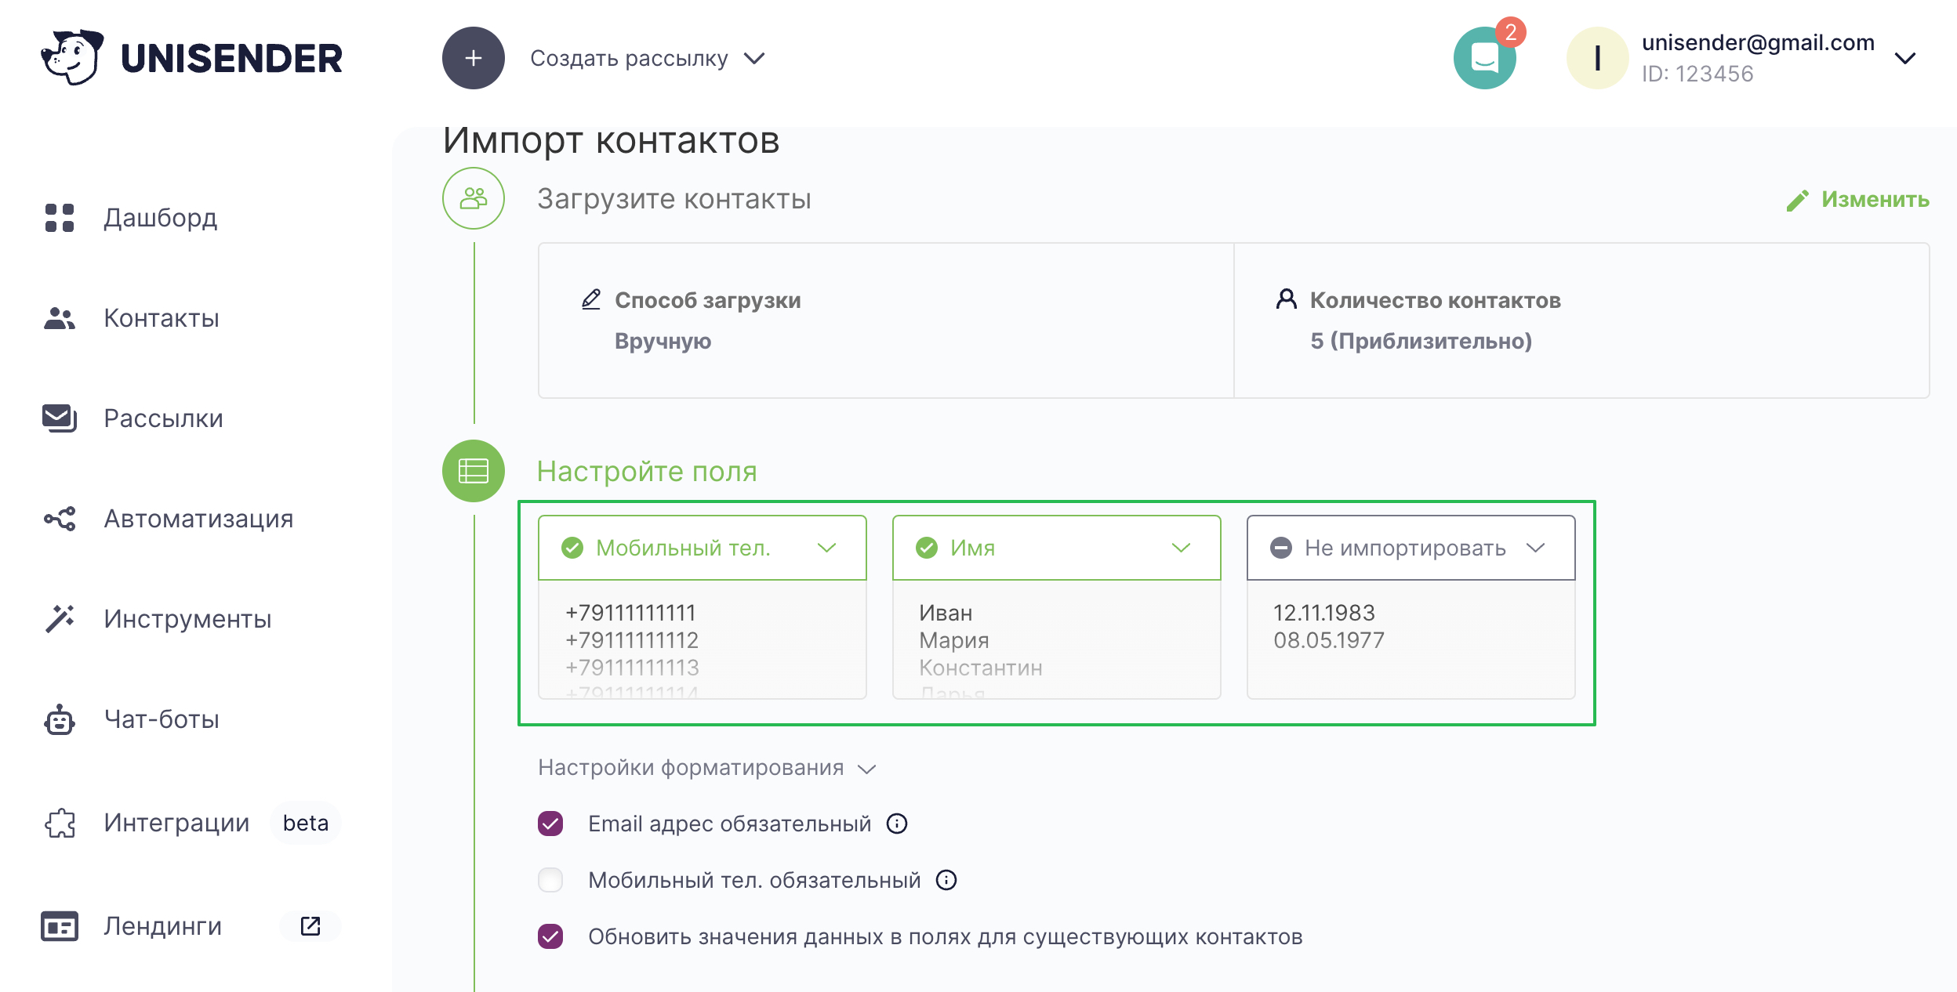Click the pen icon near Способ загрузки
The width and height of the screenshot is (1957, 992).
(x=591, y=299)
